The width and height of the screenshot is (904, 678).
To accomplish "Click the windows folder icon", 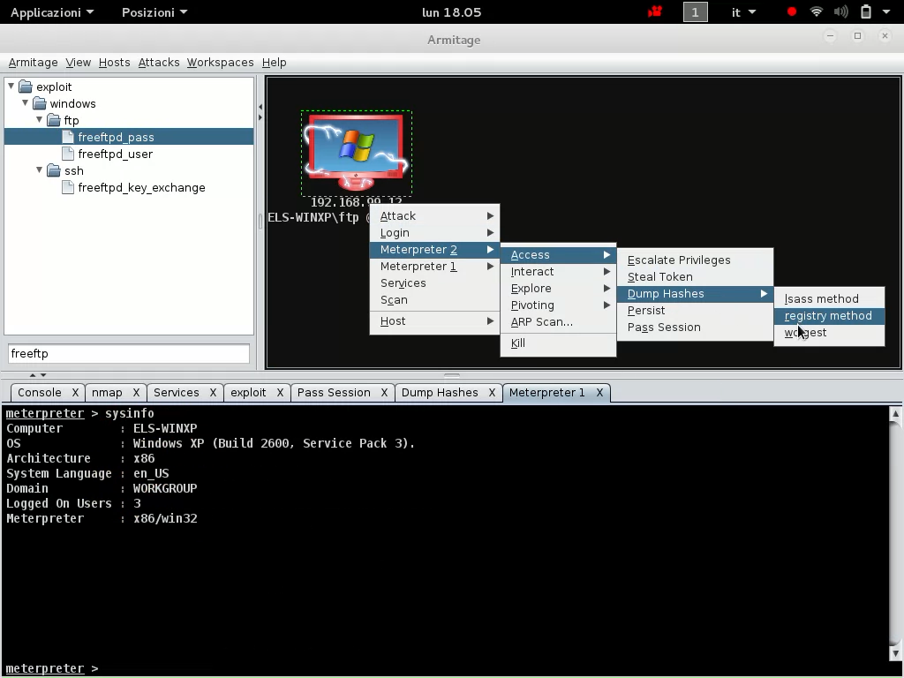I will [x=39, y=104].
